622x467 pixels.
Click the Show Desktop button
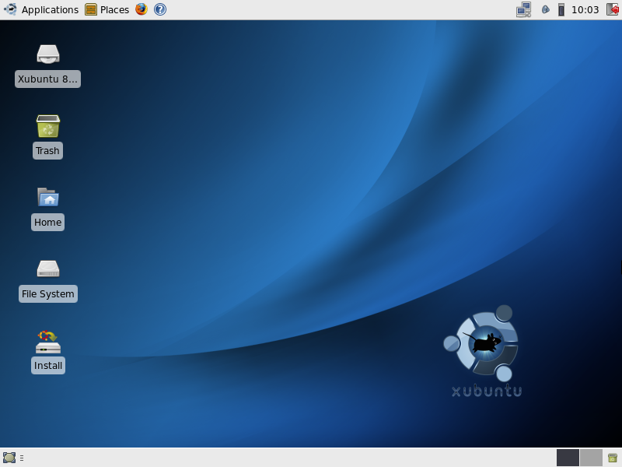pos(9,458)
